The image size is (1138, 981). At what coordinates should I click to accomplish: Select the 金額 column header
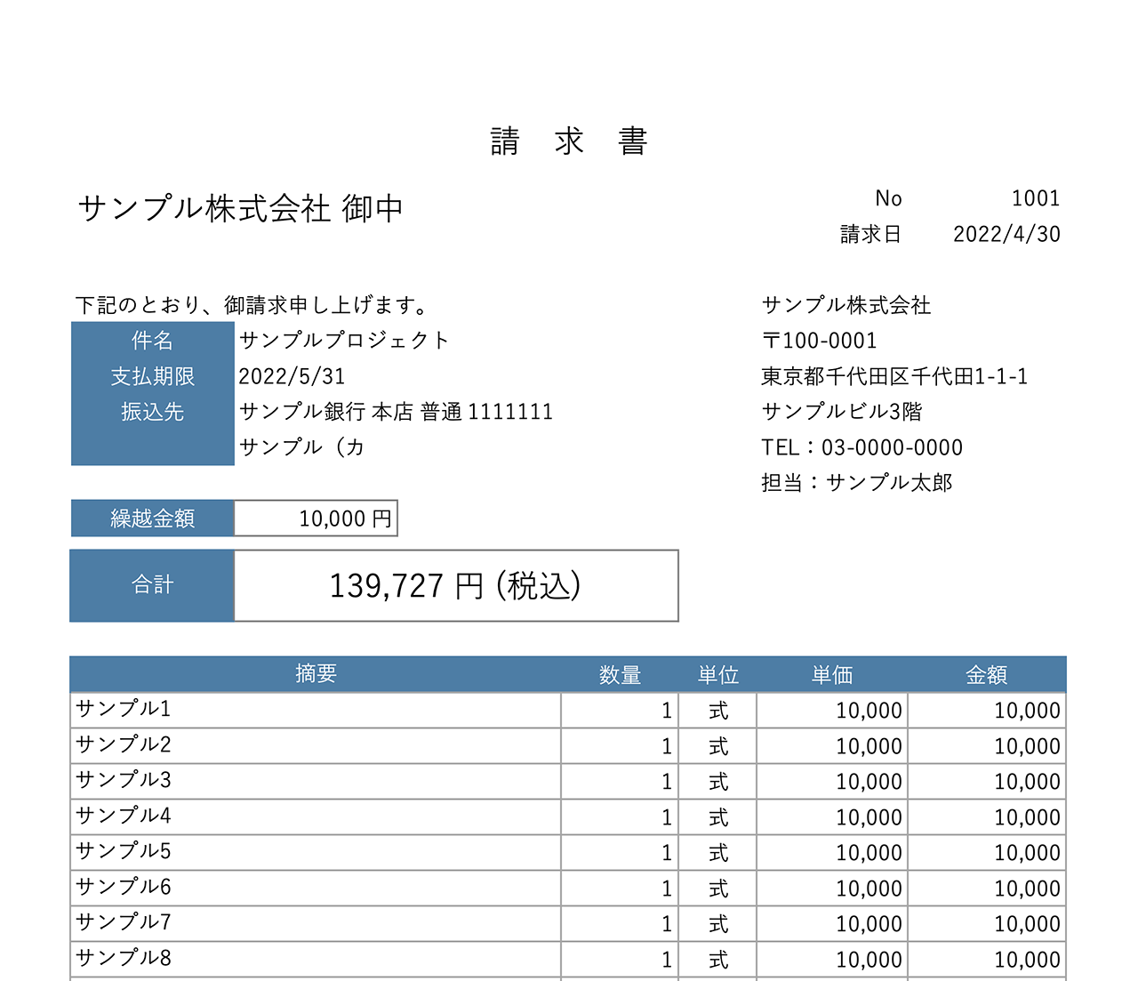click(x=987, y=674)
